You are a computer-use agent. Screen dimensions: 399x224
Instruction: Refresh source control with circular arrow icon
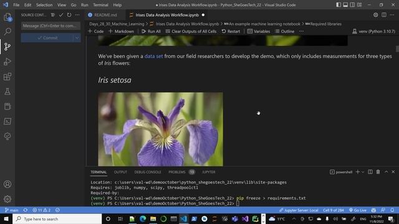[x=69, y=15]
